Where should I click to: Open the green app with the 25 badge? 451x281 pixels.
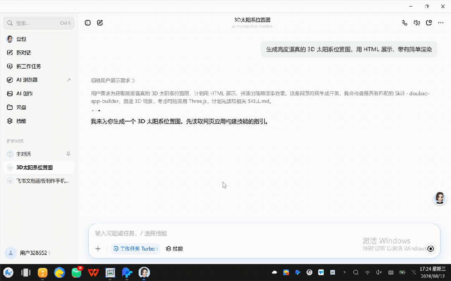pyautogui.click(x=76, y=272)
